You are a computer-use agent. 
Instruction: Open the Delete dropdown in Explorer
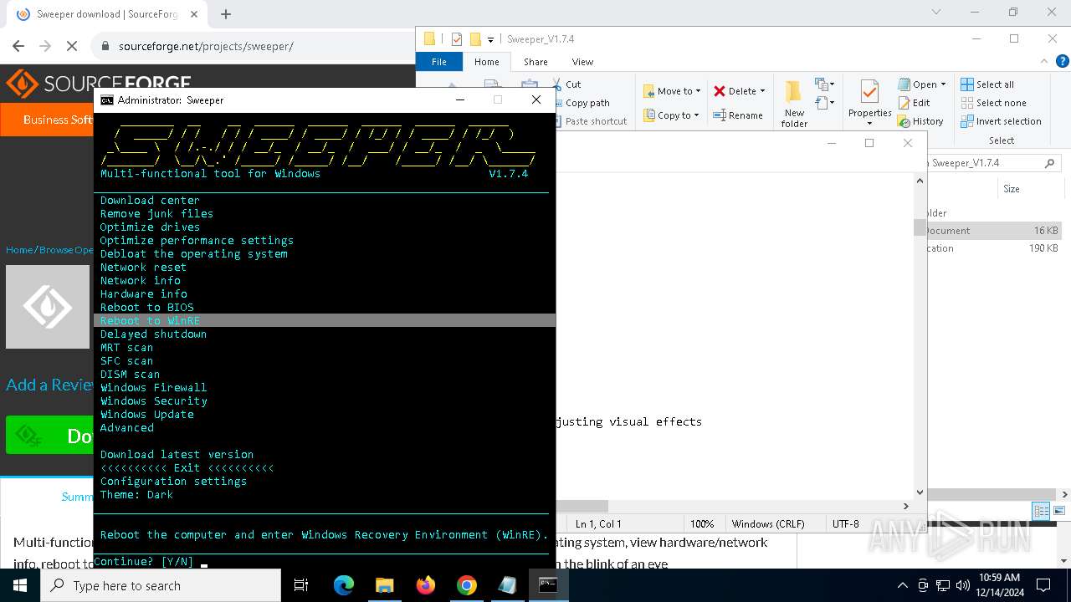pyautogui.click(x=739, y=91)
